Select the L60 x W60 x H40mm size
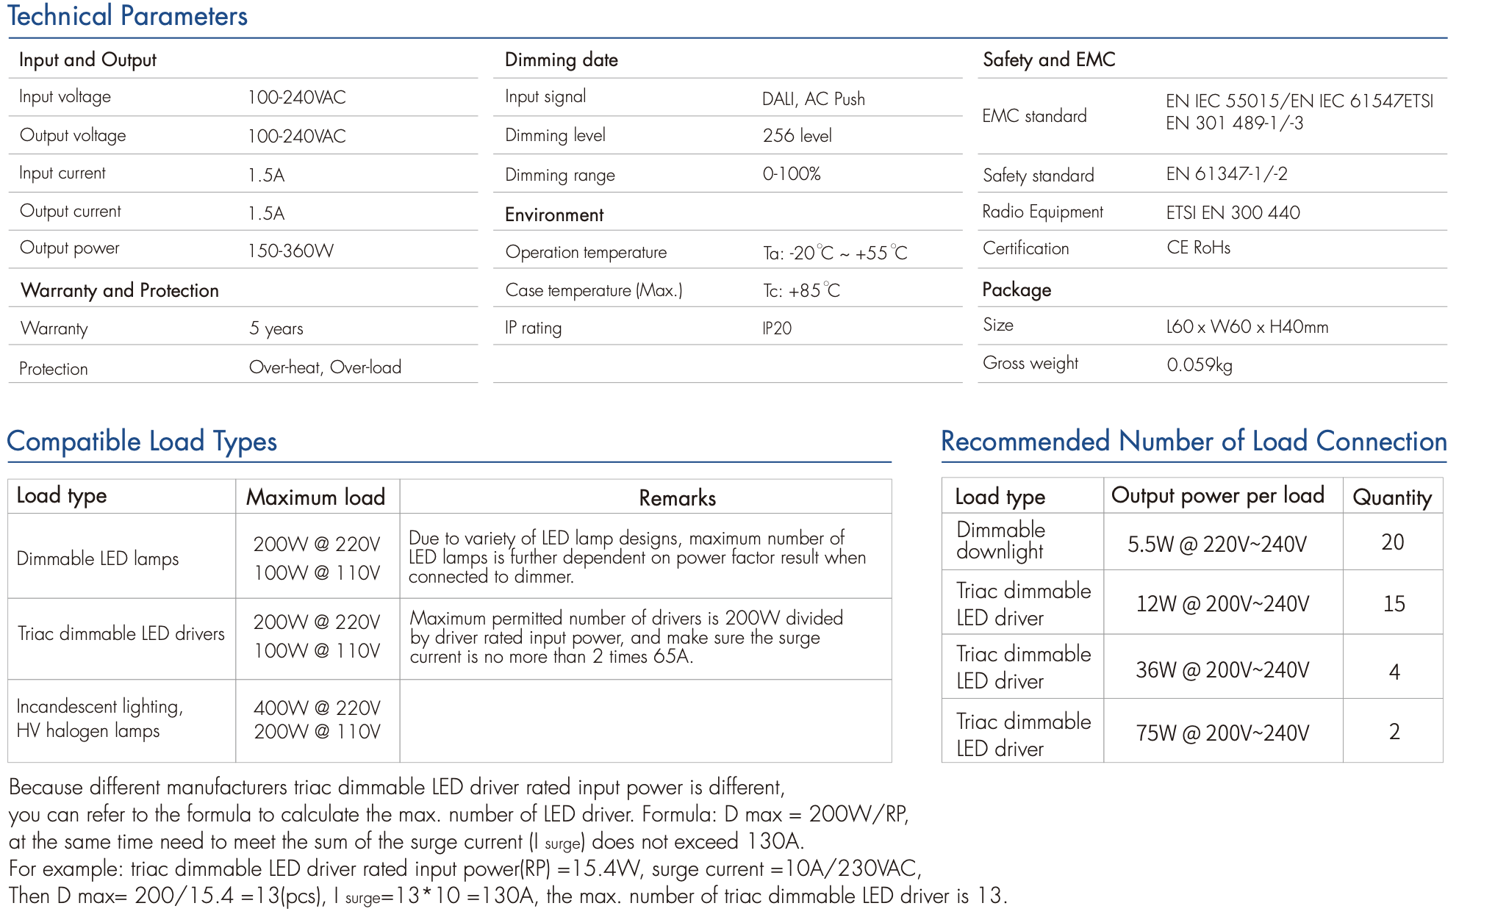The width and height of the screenshot is (1495, 917). click(1247, 327)
